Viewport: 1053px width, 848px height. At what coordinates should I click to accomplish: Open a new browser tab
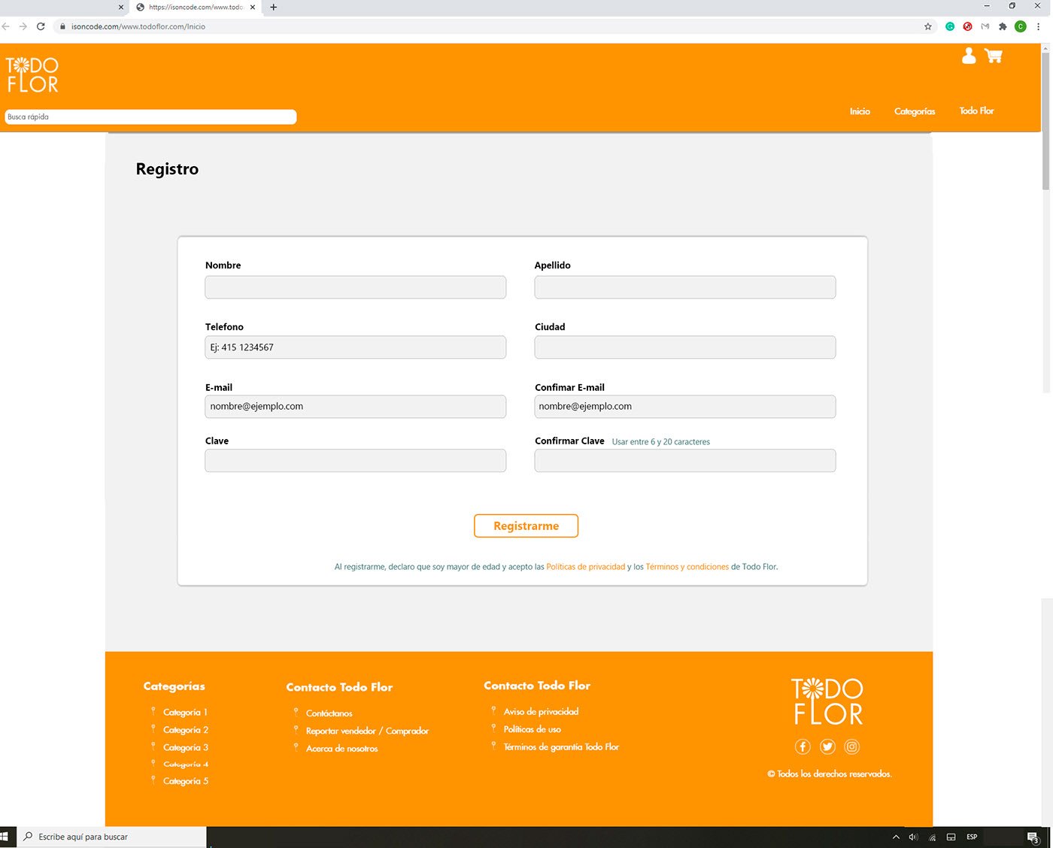[274, 8]
